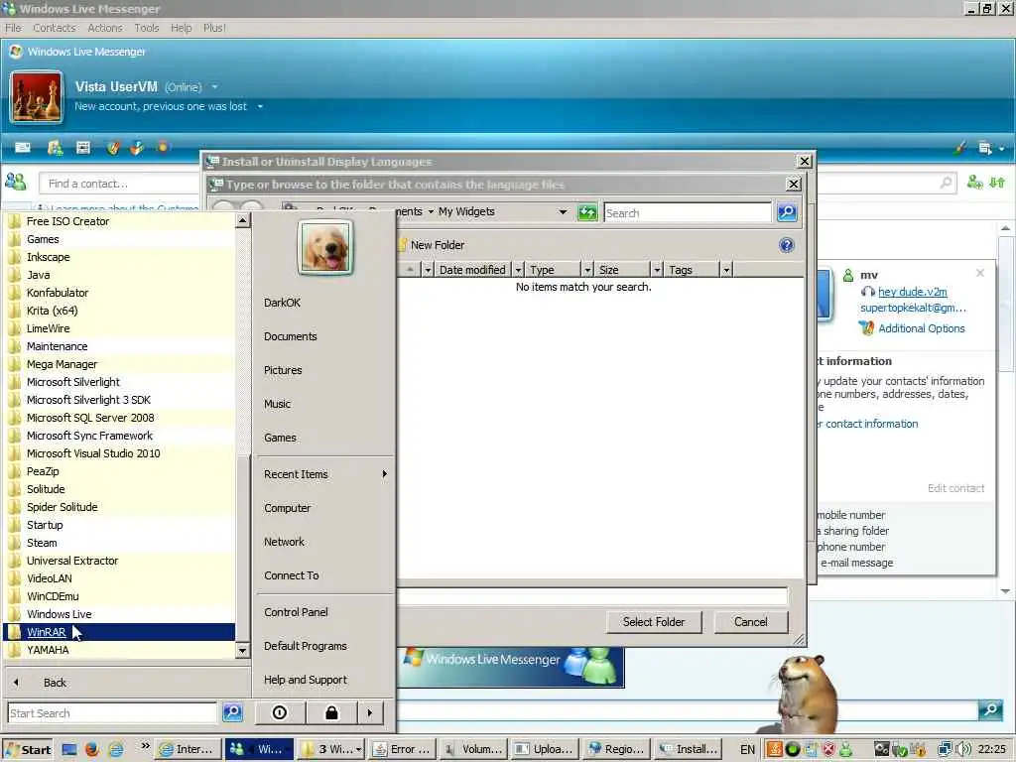
Task: Click the Search field in folder dialog
Action: [688, 213]
